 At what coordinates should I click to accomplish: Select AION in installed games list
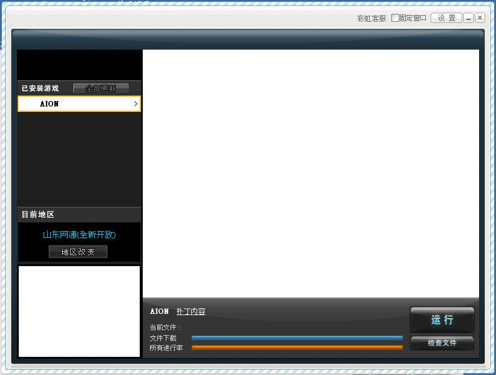click(79, 103)
